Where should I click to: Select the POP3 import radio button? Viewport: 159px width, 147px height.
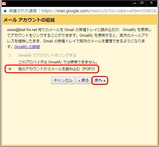pos(10,69)
